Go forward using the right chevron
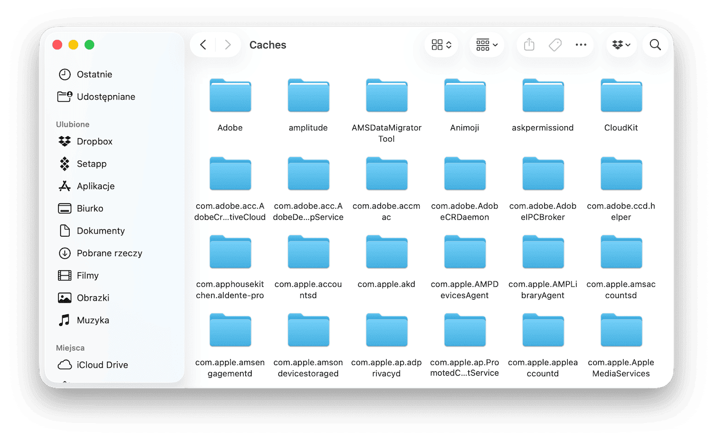Image resolution: width=713 pixels, height=440 pixels. click(x=228, y=45)
